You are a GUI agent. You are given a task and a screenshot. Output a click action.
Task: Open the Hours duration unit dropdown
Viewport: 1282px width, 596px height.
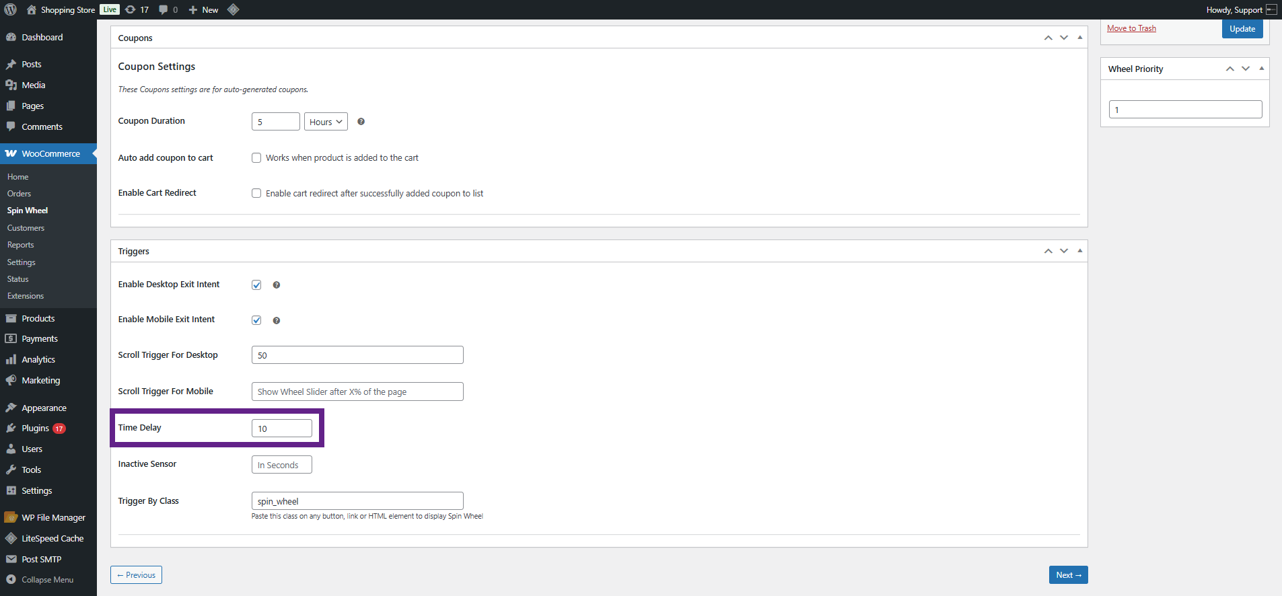(x=326, y=122)
